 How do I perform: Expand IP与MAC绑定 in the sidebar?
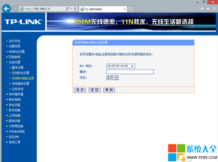(x=17, y=132)
